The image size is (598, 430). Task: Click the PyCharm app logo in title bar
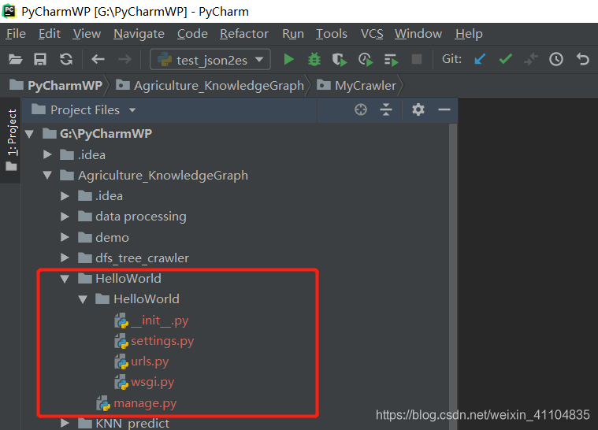[x=9, y=11]
